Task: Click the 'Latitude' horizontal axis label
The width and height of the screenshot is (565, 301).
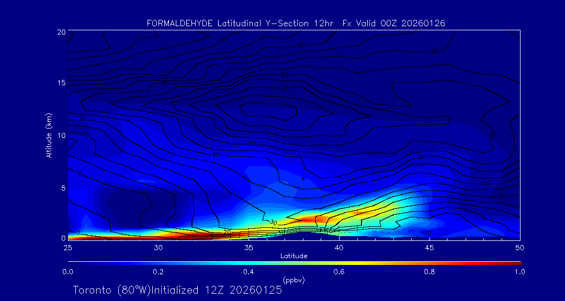Action: coord(293,256)
